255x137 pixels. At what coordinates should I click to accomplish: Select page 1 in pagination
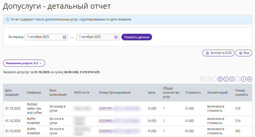click(x=220, y=79)
